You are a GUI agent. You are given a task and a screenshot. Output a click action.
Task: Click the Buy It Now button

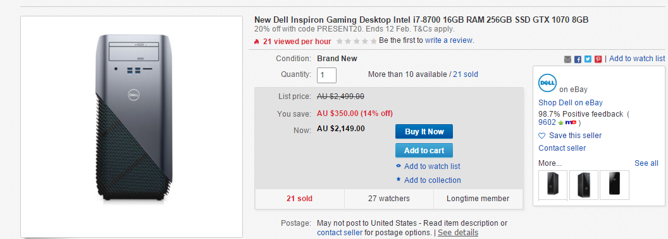(x=424, y=132)
